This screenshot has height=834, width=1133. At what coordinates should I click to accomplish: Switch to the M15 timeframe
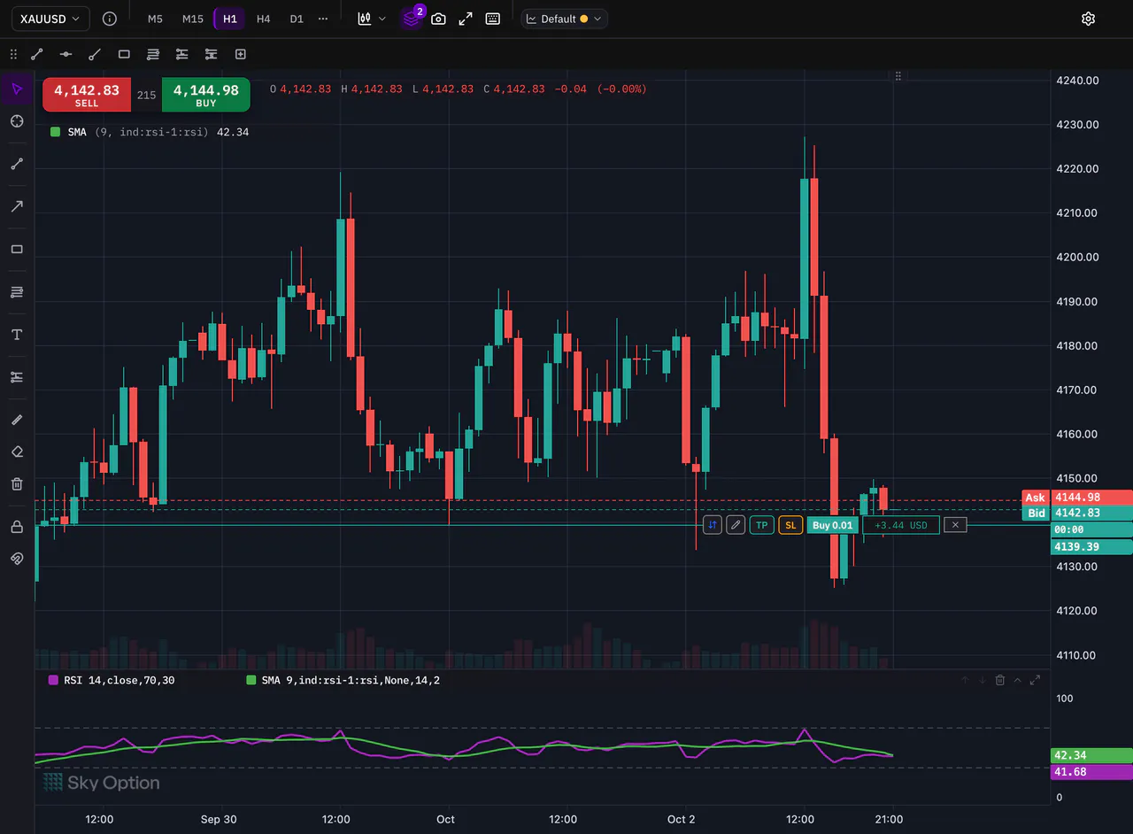click(192, 19)
